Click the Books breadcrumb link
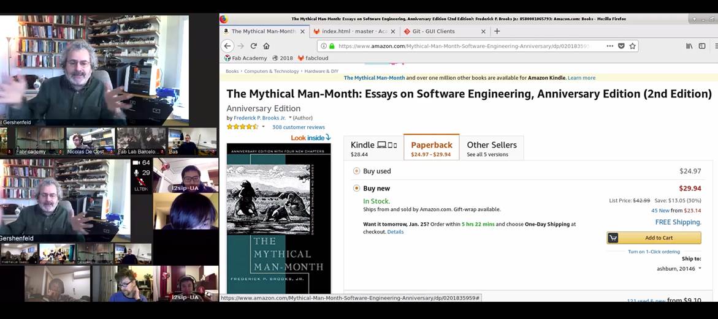The width and height of the screenshot is (718, 319). pyautogui.click(x=232, y=71)
